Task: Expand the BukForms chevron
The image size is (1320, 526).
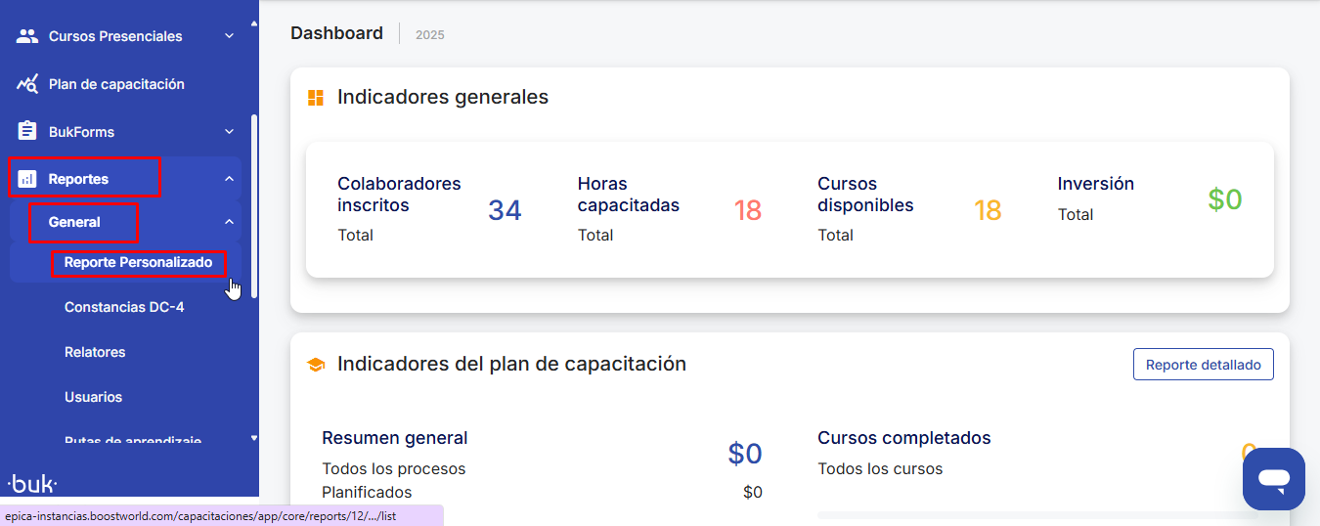Action: (229, 131)
